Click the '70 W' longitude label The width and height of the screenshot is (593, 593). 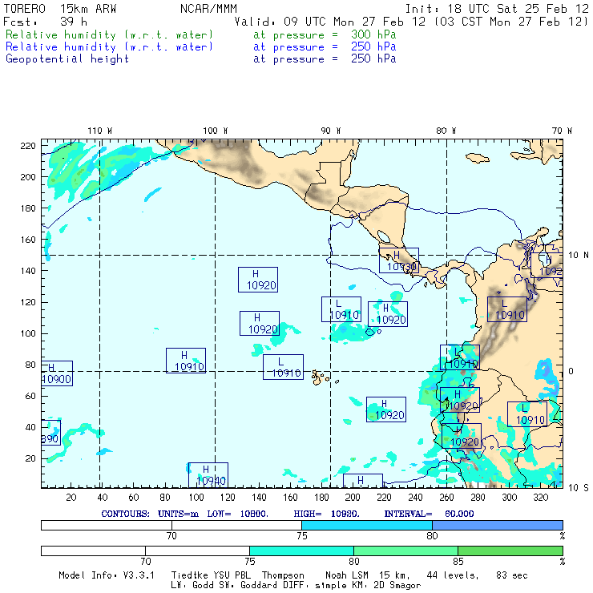562,131
